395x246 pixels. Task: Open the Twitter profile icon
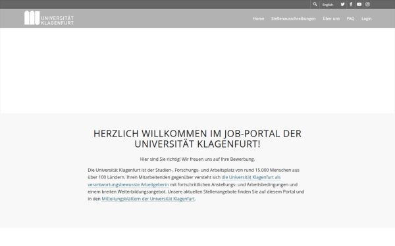pos(342,5)
